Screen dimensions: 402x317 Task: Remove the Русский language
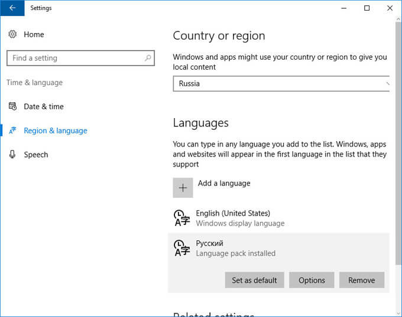tap(361, 280)
